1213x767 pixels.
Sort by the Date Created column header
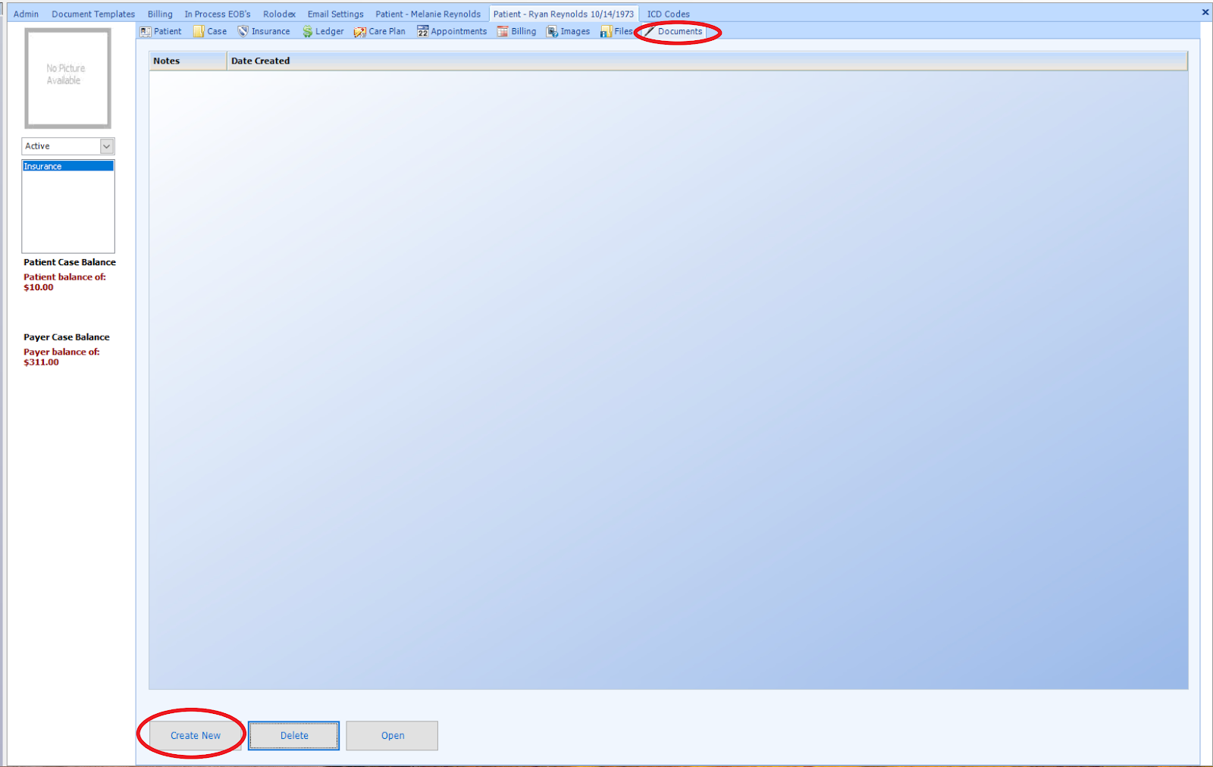pyautogui.click(x=260, y=61)
